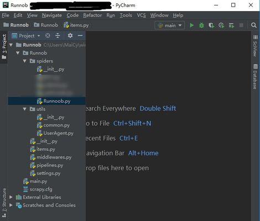Open the Edit menu
260x221 pixels.
(x=18, y=15)
